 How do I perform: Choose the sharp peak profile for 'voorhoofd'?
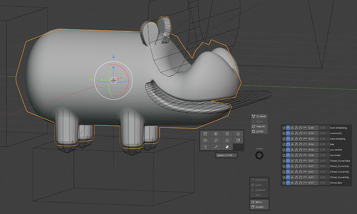[x=292, y=134]
